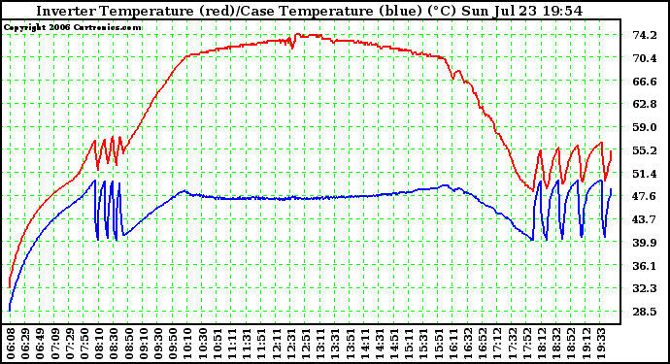The image size is (670, 364).
Task: Click the 08:10 time label
Action: pyautogui.click(x=100, y=344)
